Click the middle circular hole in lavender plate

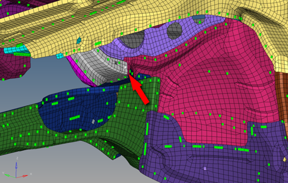coord(174,31)
